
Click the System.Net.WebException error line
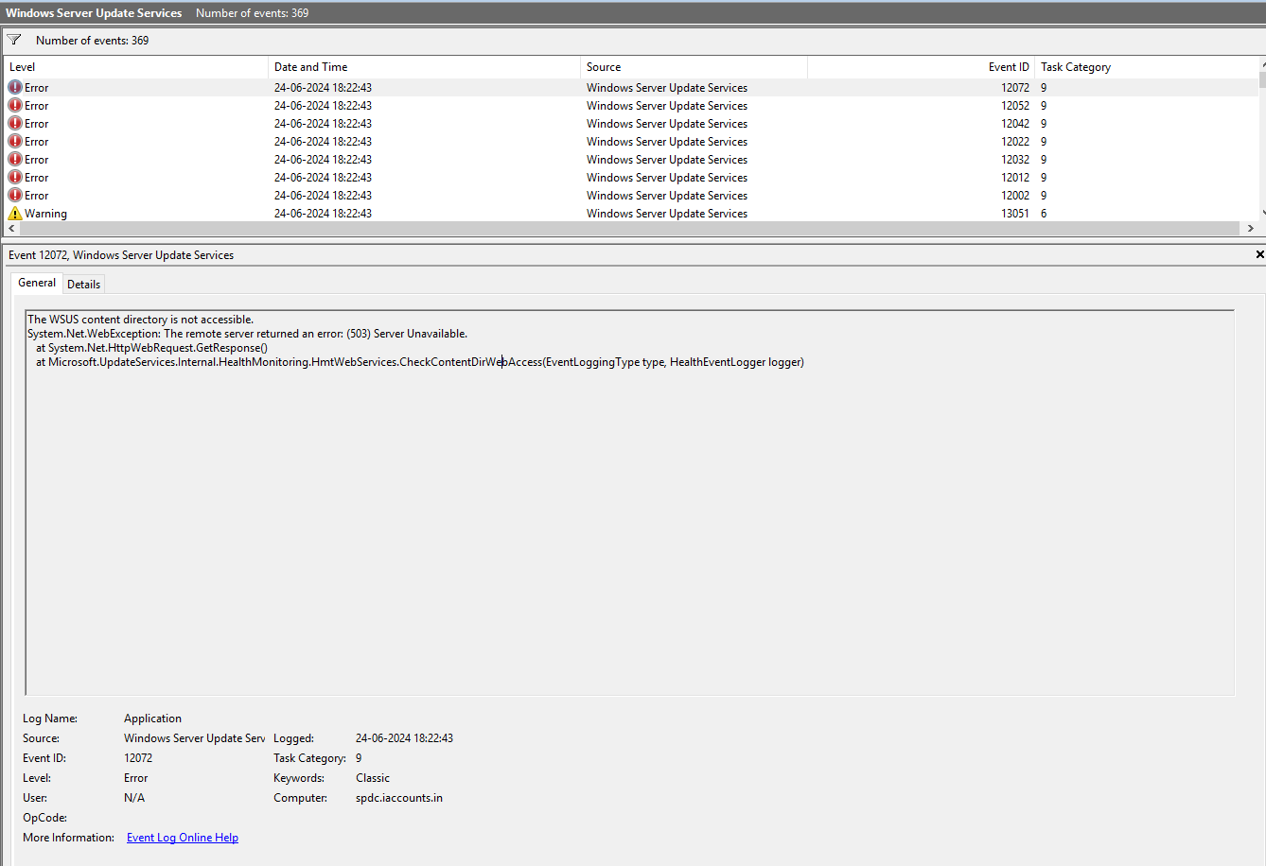coord(247,334)
